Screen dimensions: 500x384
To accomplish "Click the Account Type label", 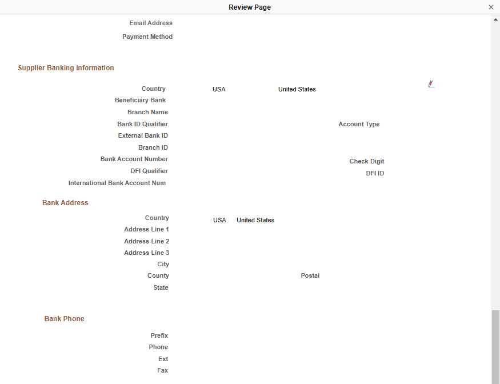I will click(x=359, y=124).
